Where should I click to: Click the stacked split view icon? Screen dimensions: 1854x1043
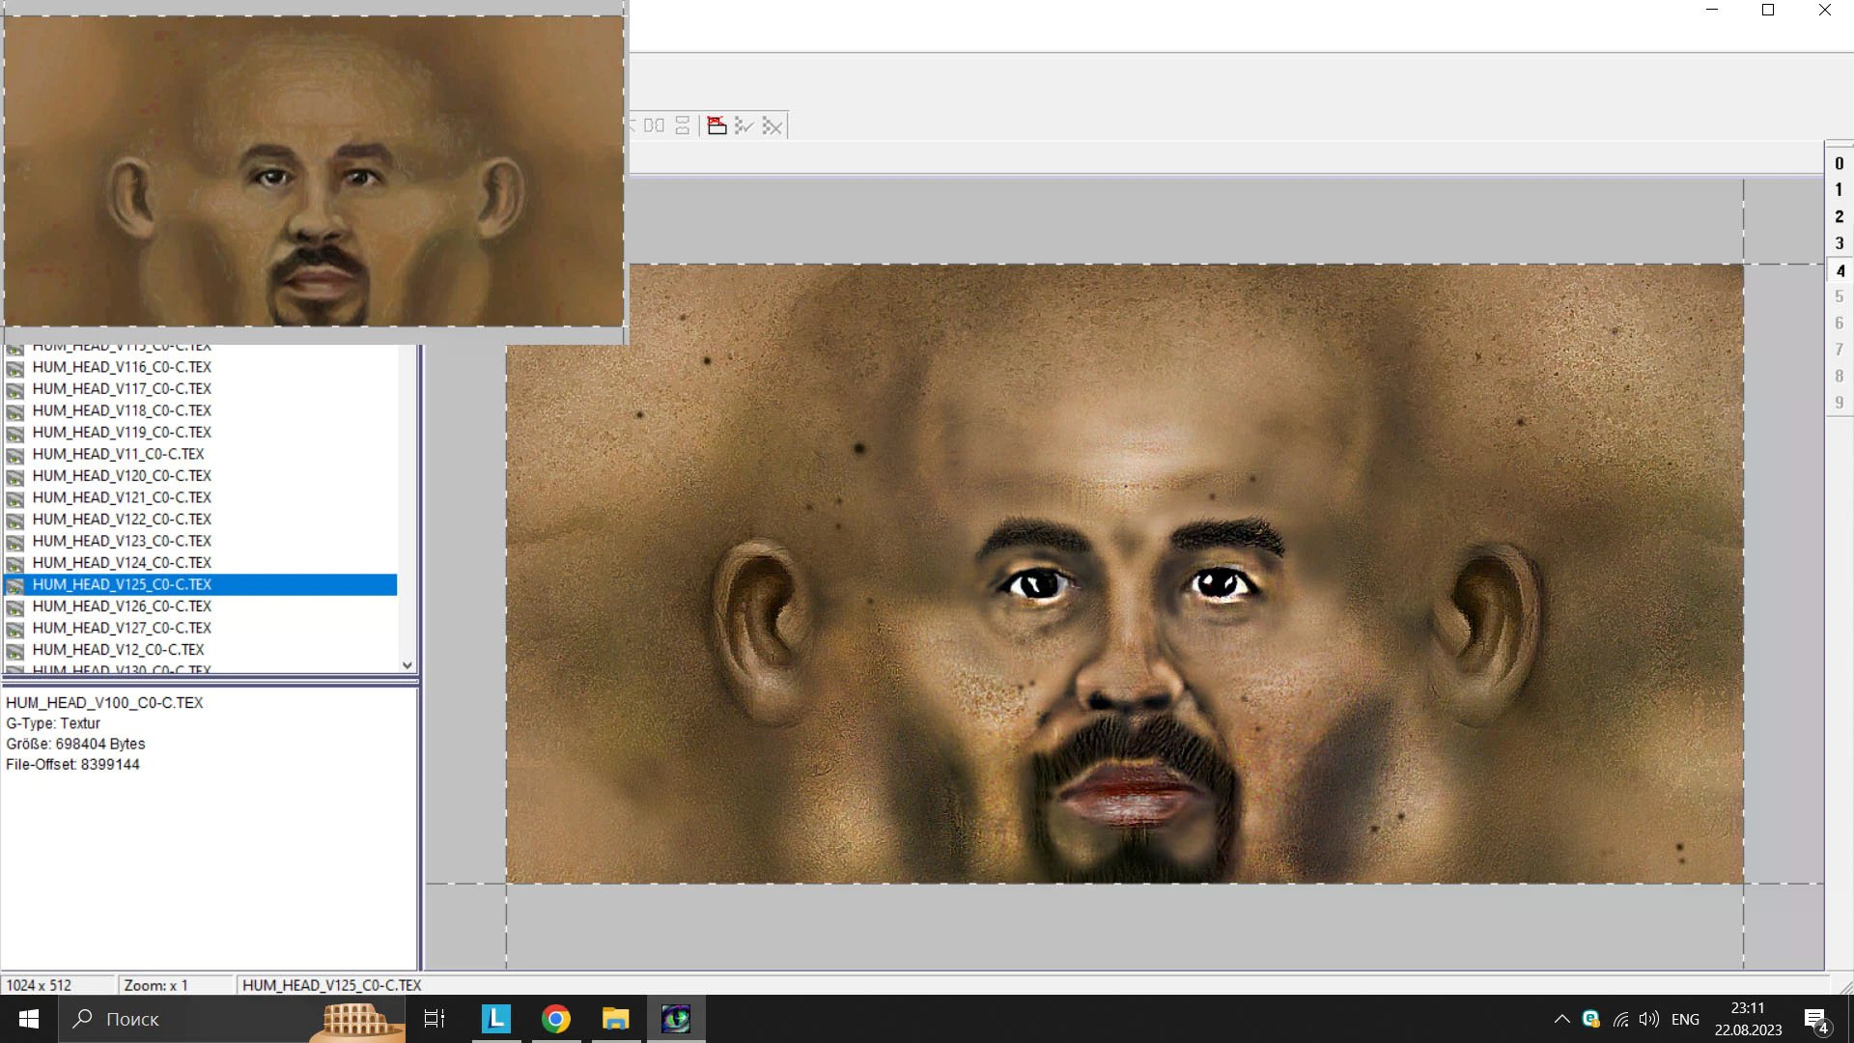pyautogui.click(x=683, y=126)
